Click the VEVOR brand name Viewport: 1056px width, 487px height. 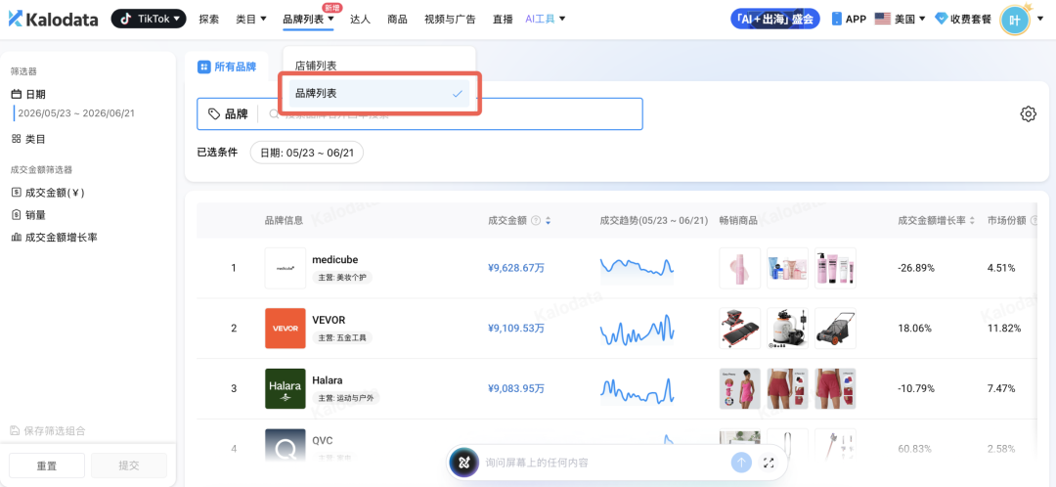(x=329, y=319)
